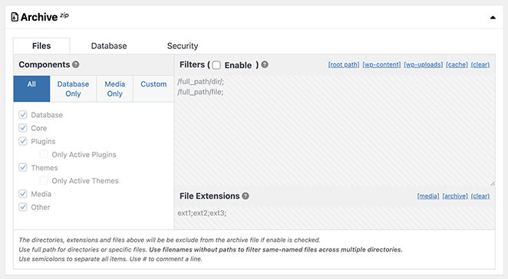Switch to the Database tab
This screenshot has height=279, width=508.
click(109, 46)
